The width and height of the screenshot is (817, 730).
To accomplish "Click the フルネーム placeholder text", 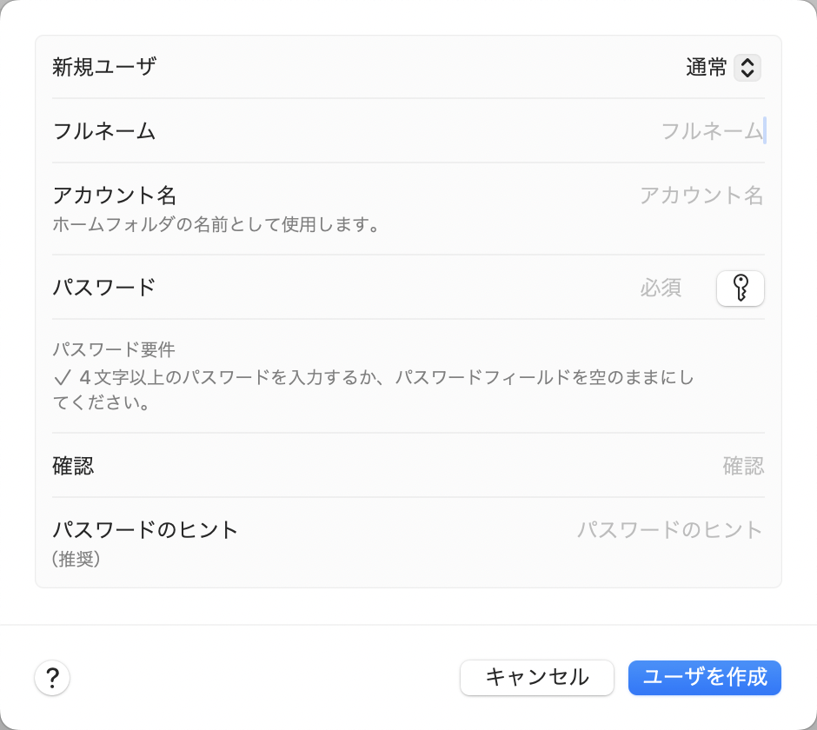I will pyautogui.click(x=711, y=130).
